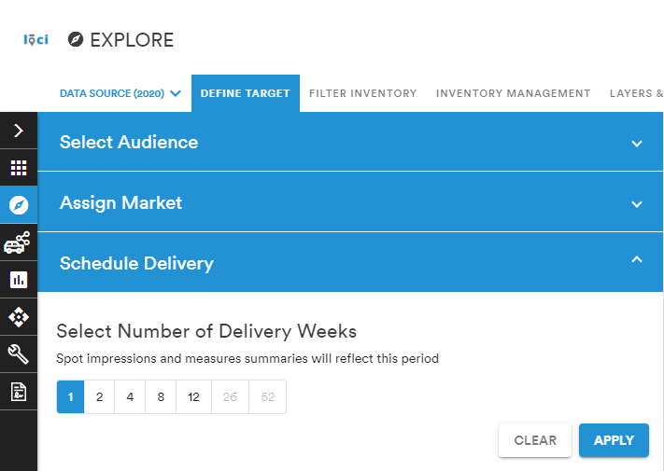Select the disabled 52 weeks option
Viewport: 664px width, 471px height.
click(268, 396)
